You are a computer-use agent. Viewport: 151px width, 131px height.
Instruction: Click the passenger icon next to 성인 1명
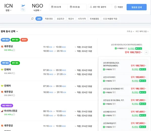91,7
